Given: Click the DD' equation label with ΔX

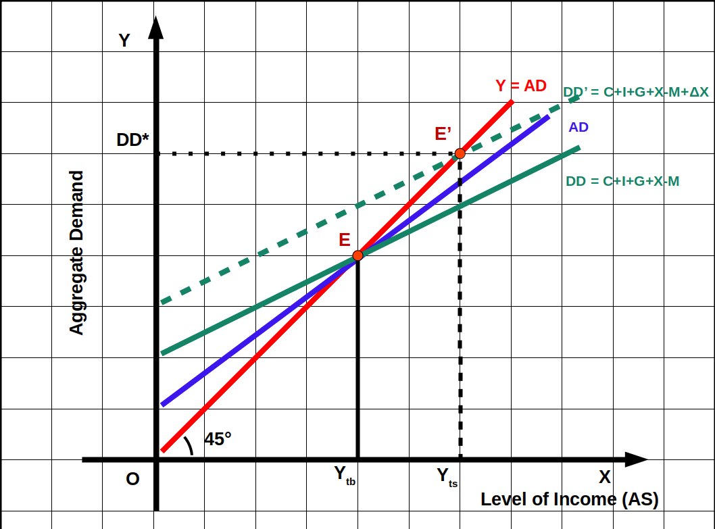Looking at the screenshot, I should pos(637,92).
